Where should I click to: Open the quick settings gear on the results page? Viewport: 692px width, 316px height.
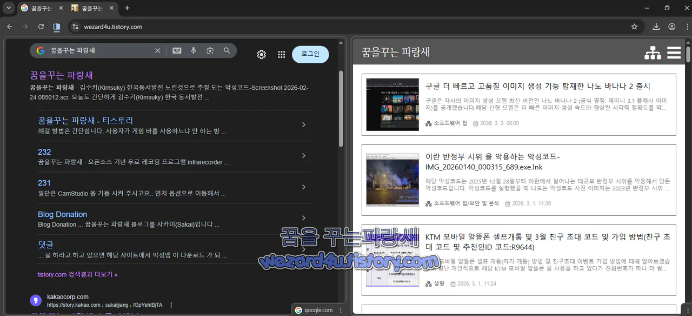click(x=261, y=54)
